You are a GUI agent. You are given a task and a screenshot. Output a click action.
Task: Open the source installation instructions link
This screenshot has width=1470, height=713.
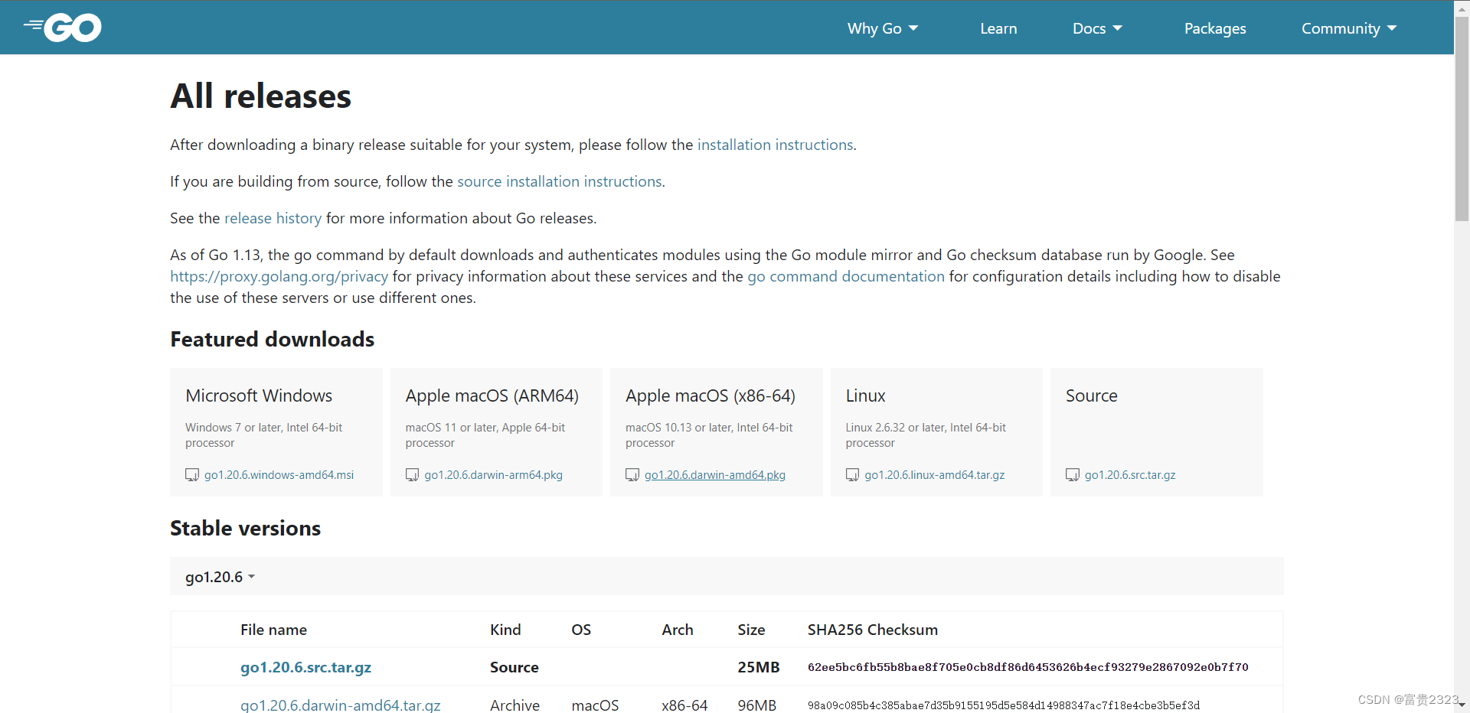[560, 181]
